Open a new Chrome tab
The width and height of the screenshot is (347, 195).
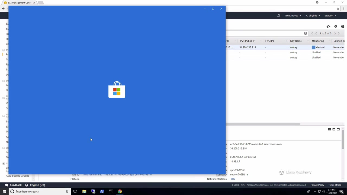tap(41, 3)
